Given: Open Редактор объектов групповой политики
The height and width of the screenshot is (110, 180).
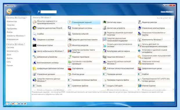Looking at the screenshot, I should [119, 34].
